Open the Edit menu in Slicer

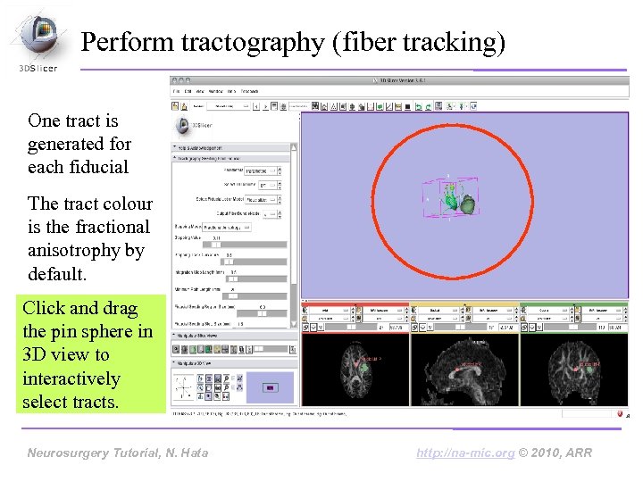click(188, 91)
